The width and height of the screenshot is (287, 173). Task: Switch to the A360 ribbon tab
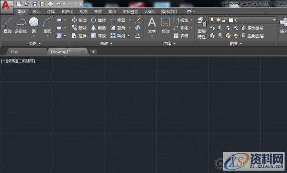(150, 11)
